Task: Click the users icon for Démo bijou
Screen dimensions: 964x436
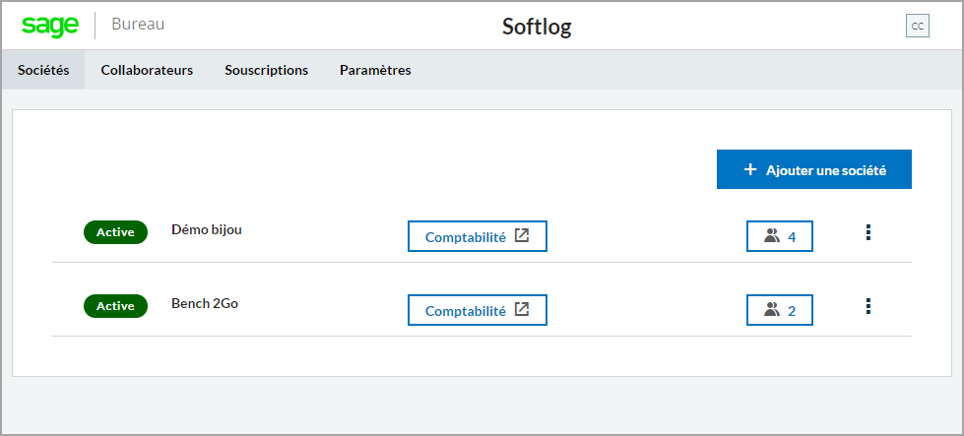Action: tap(772, 236)
